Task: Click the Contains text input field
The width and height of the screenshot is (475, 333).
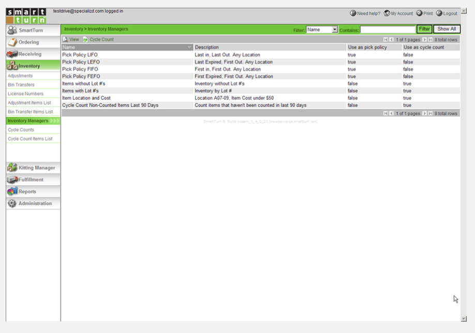Action: (388, 29)
